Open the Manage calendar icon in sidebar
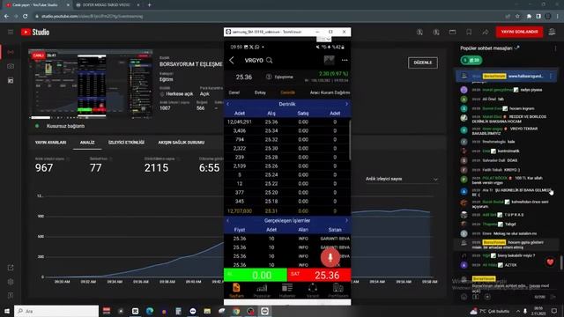 11,80
